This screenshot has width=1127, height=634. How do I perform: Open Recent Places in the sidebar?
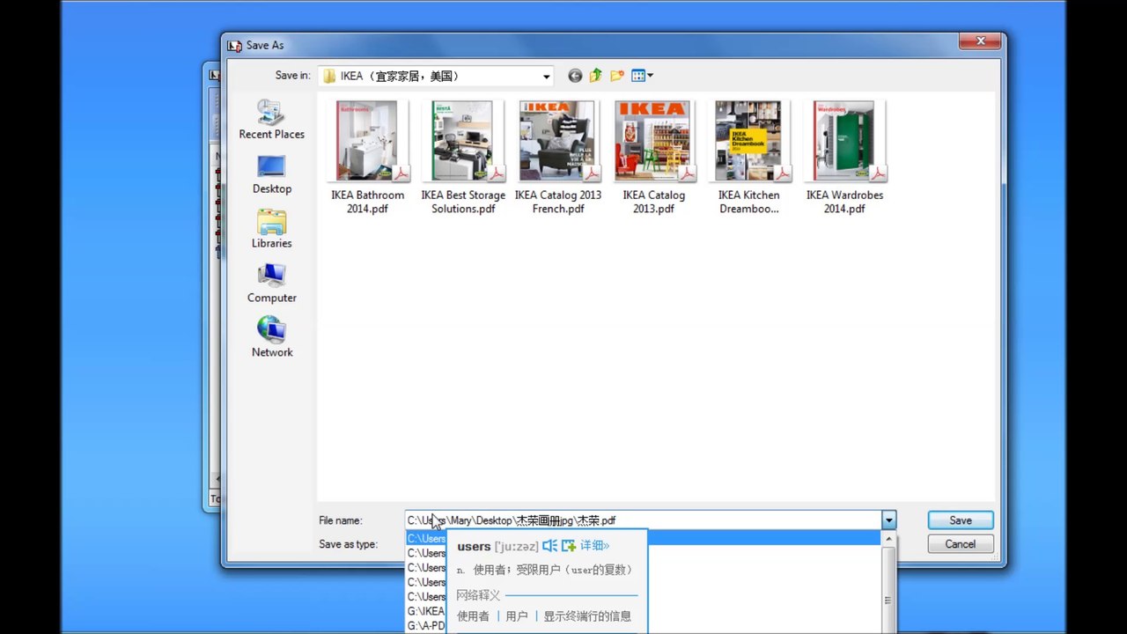[x=271, y=119]
